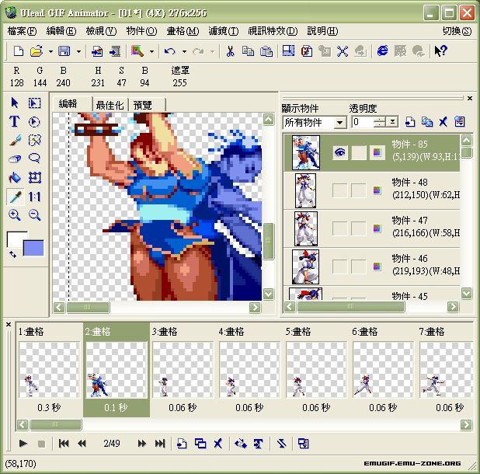Screen dimensions: 480x474
Task: Select the Eraser tool
Action: [15, 159]
